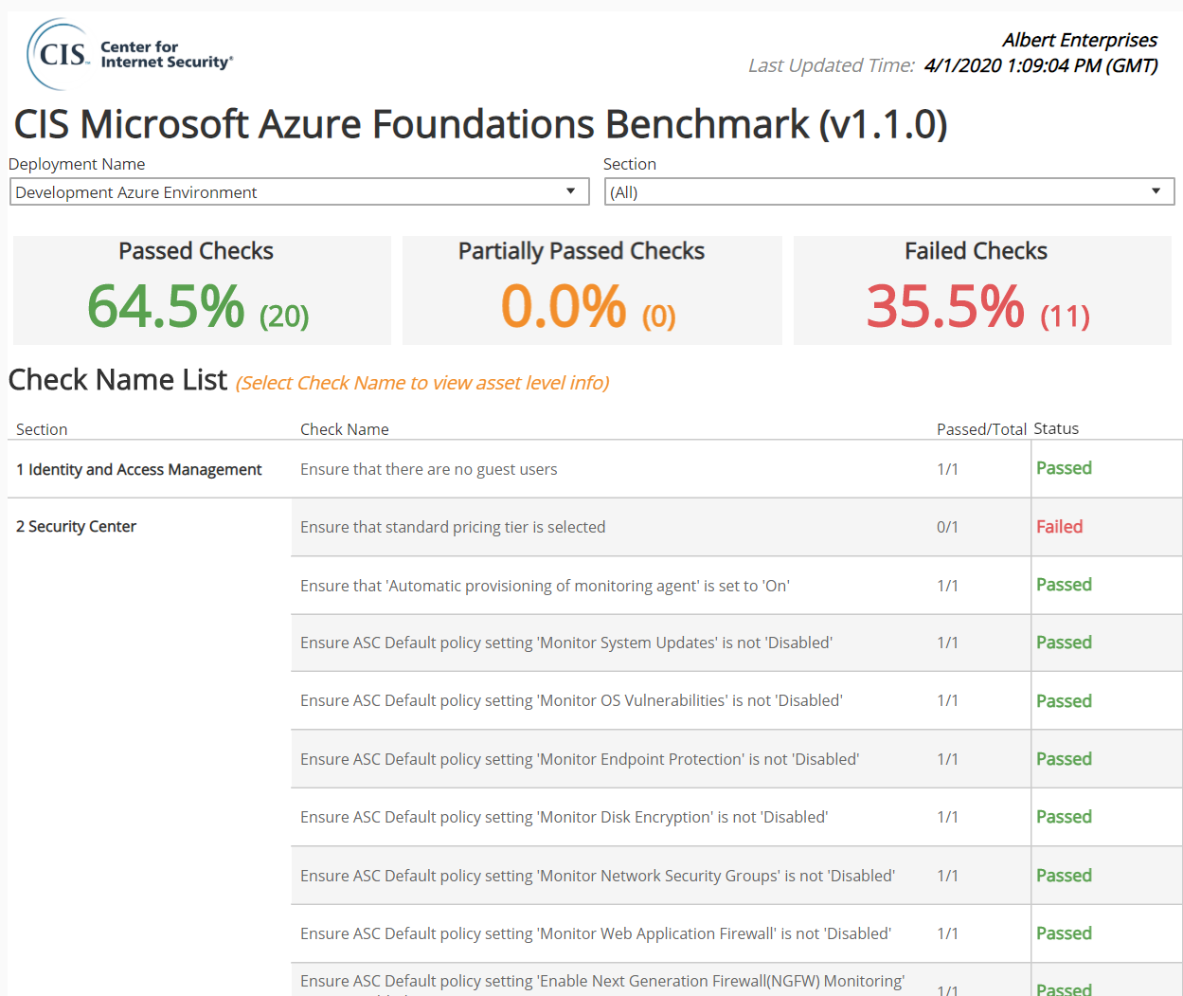The height and width of the screenshot is (996, 1183).
Task: Click the '1 Identity and Access Management' section
Action: [139, 469]
